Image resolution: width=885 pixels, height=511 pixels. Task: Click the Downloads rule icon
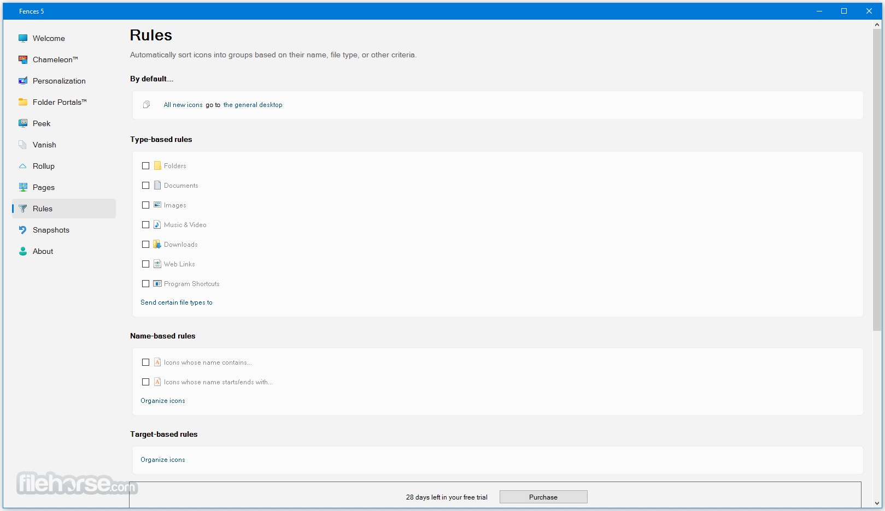[157, 244]
